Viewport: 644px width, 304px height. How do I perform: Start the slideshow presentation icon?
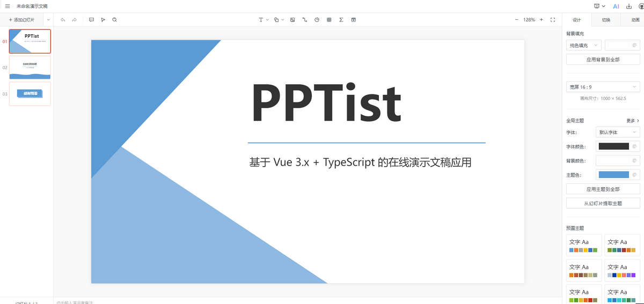coord(597,6)
